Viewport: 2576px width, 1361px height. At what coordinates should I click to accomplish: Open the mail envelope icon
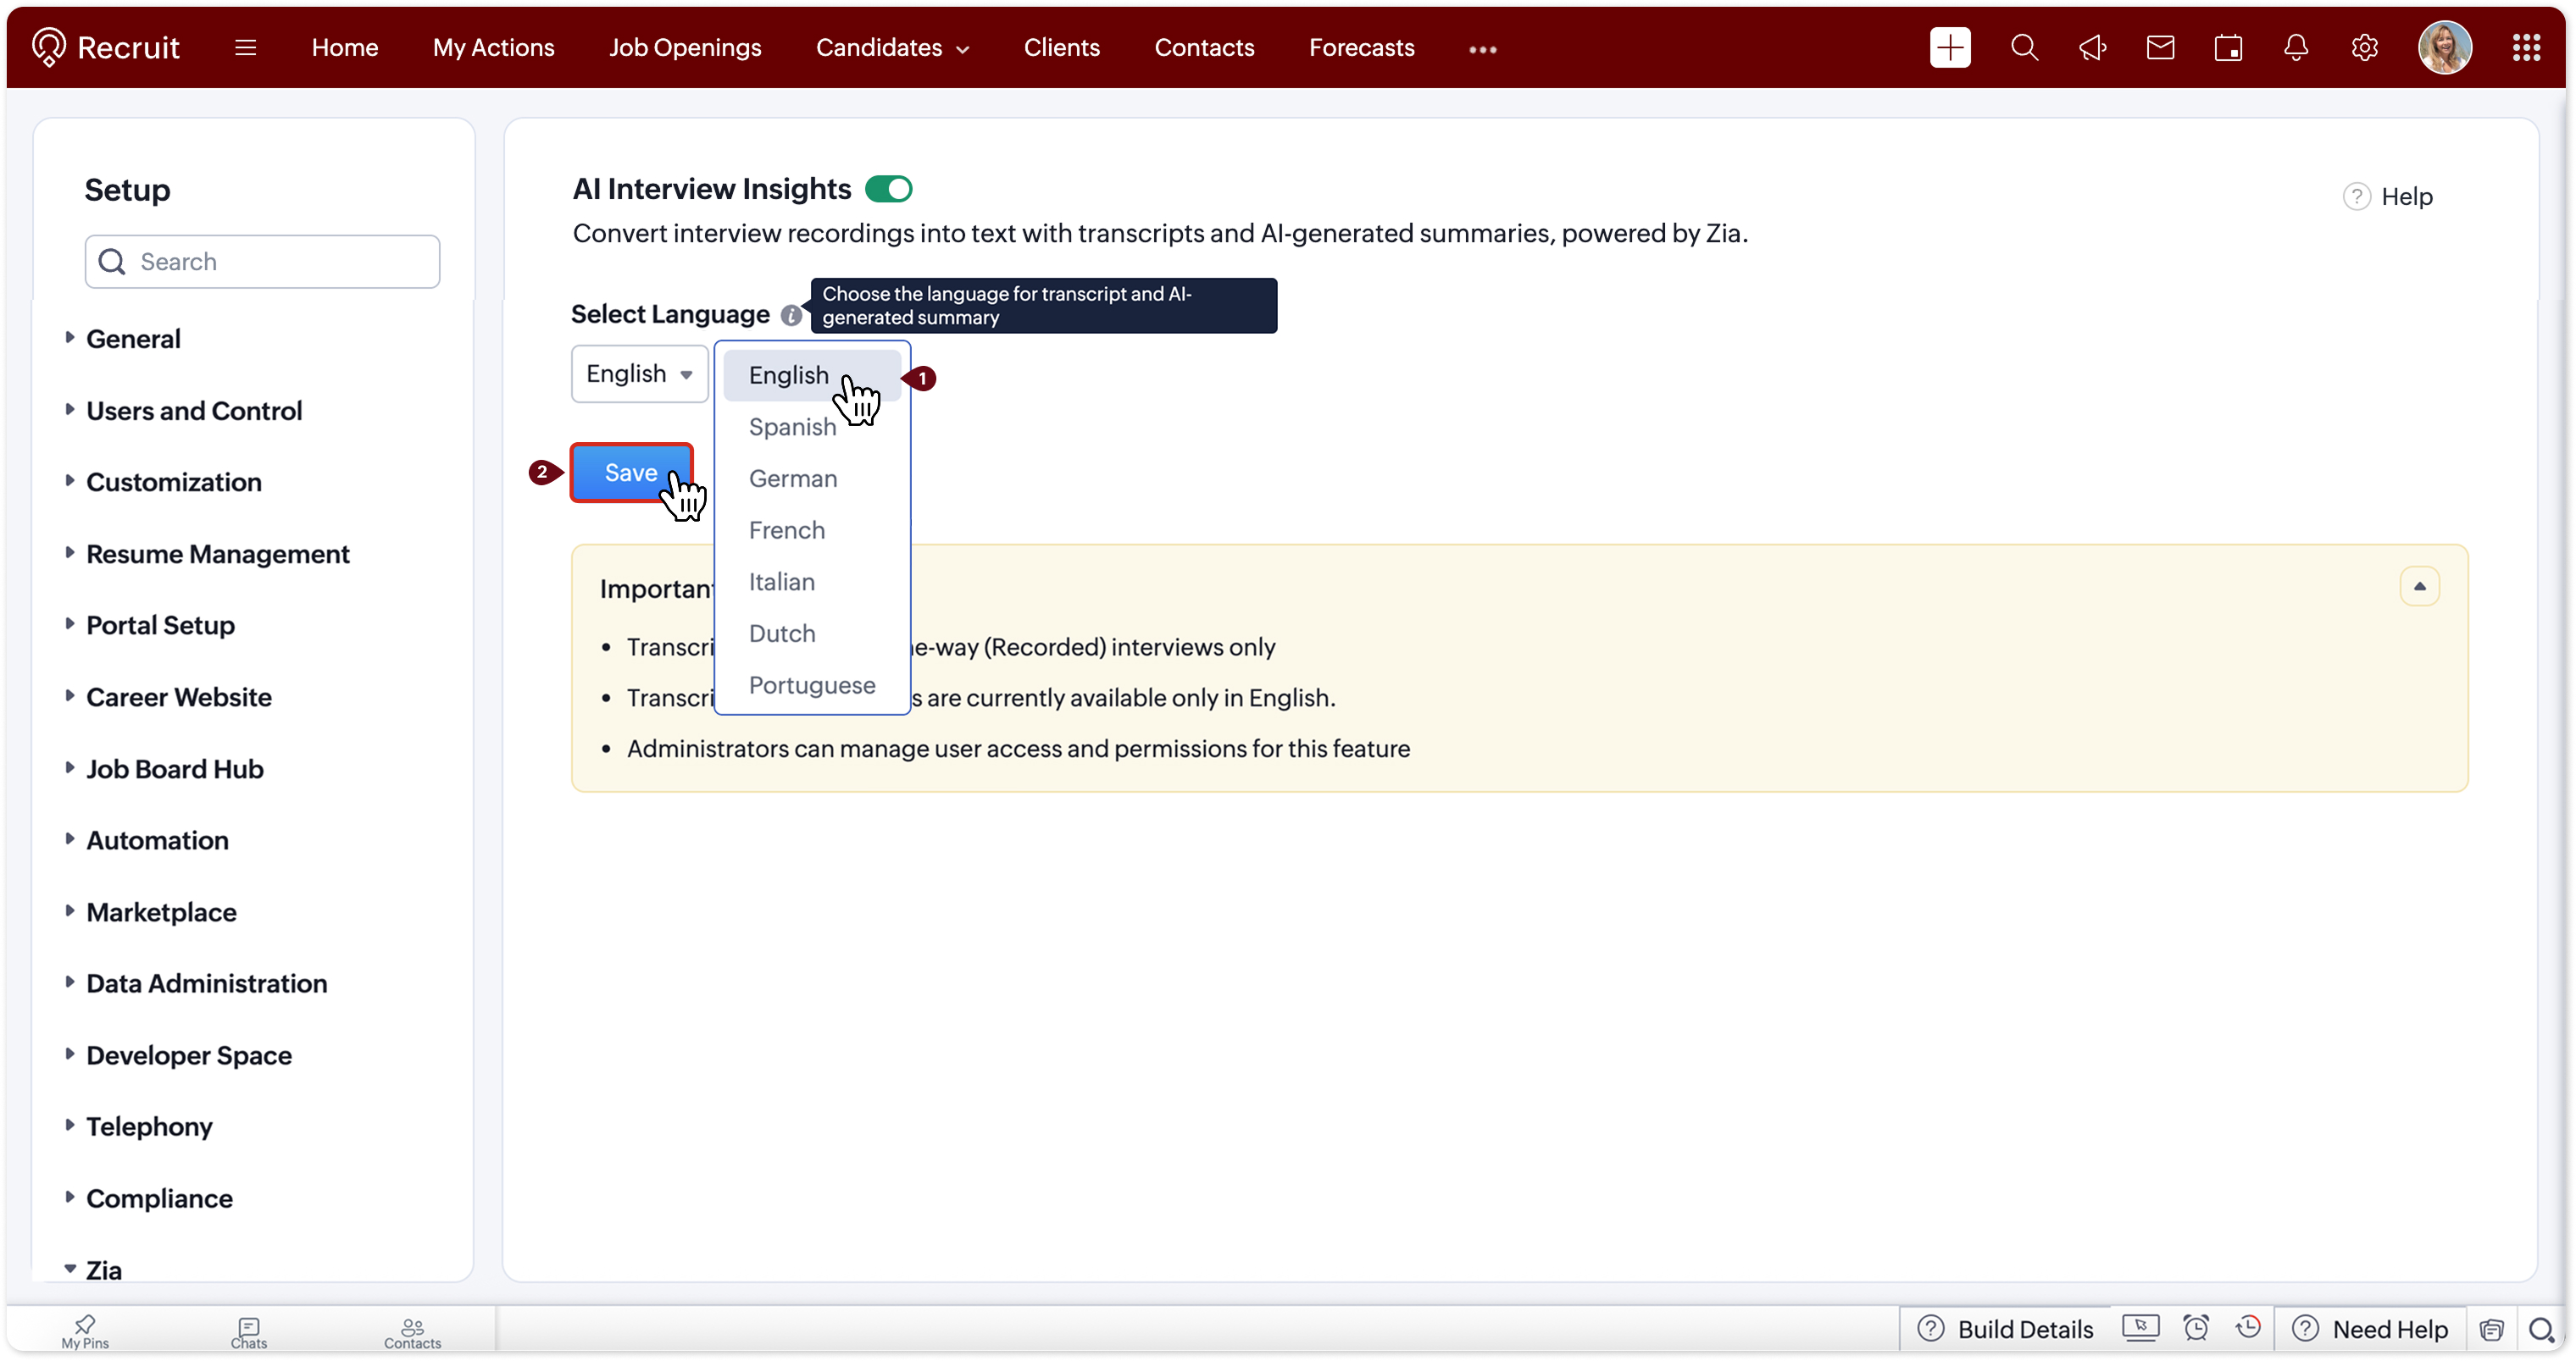[x=2160, y=47]
